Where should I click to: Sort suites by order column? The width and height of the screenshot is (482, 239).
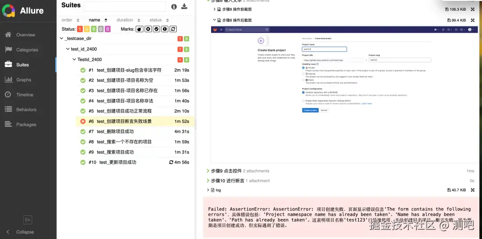tap(71, 20)
